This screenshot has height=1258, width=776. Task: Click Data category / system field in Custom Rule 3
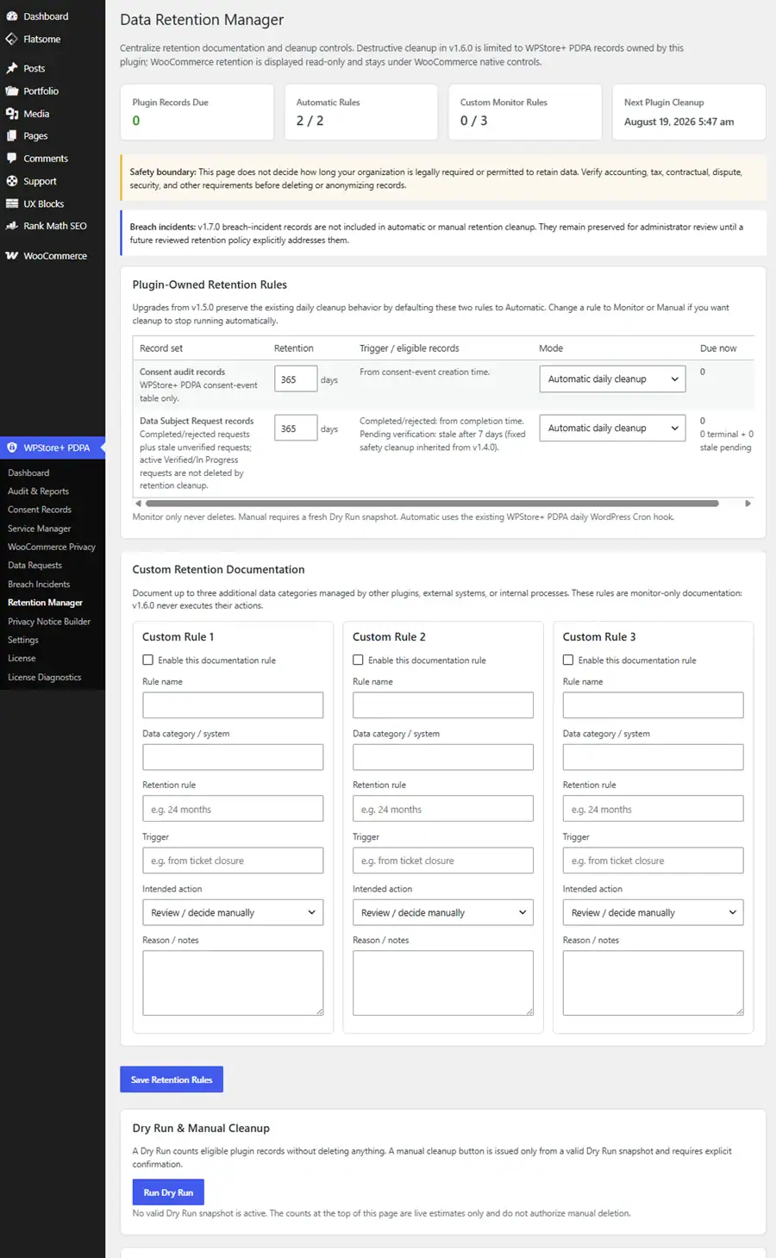tap(653, 757)
